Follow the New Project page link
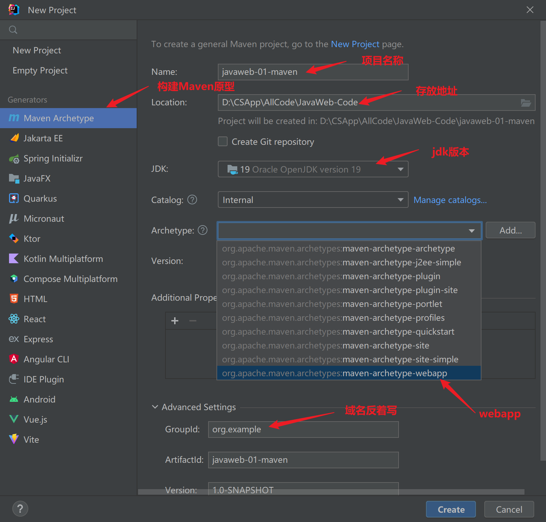This screenshot has height=522, width=546. (x=355, y=44)
